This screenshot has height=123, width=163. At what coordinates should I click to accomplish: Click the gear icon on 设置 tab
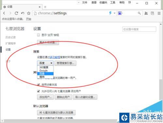tap(5, 7)
